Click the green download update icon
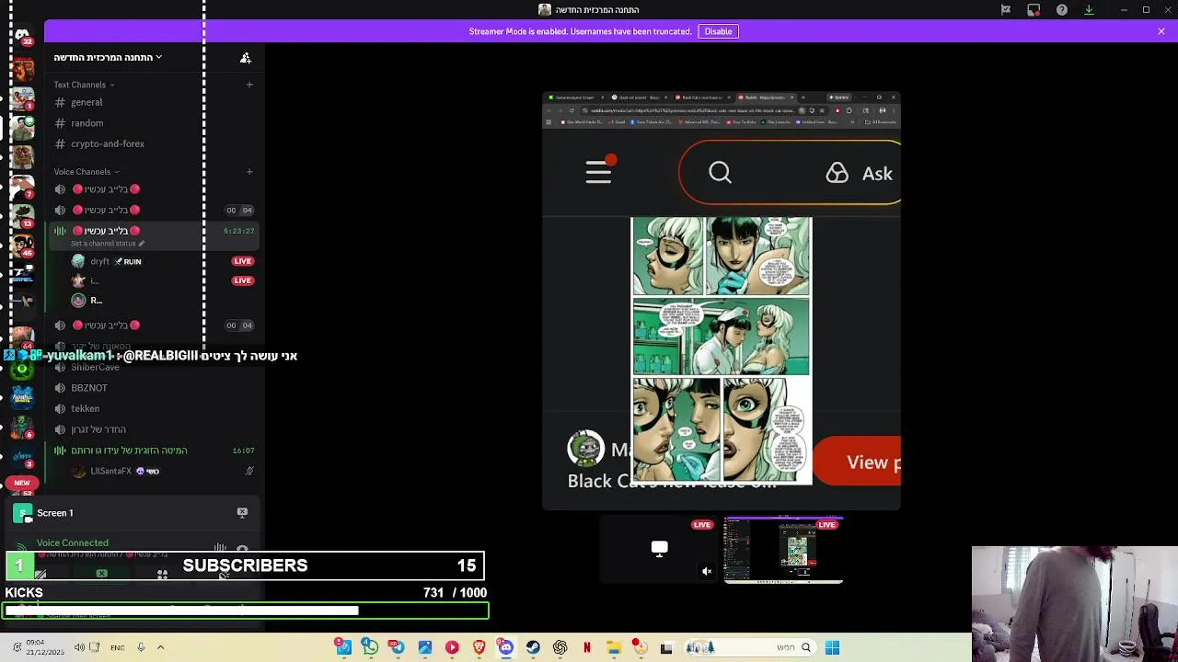Image resolution: width=1178 pixels, height=662 pixels. (x=1089, y=10)
